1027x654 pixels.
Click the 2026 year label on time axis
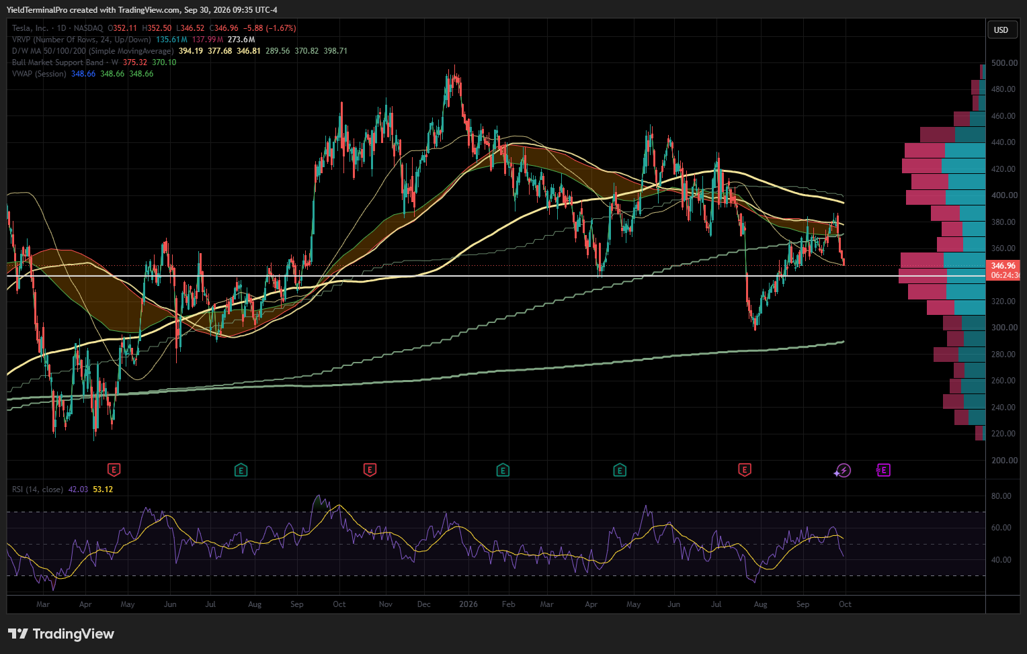468,604
